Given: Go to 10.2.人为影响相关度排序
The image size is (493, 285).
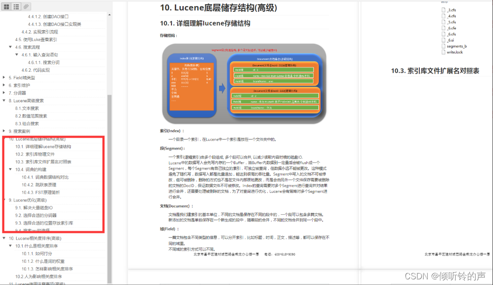Looking at the screenshot, I should point(39,277).
